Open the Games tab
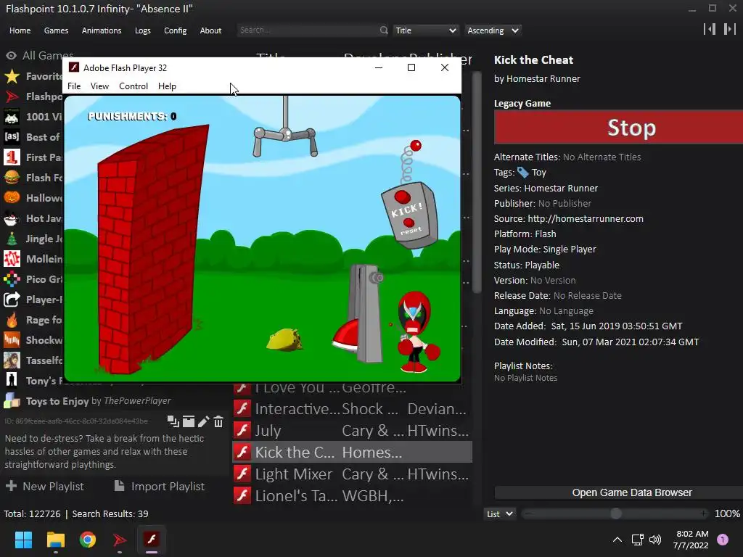The width and height of the screenshot is (743, 557). [56, 30]
